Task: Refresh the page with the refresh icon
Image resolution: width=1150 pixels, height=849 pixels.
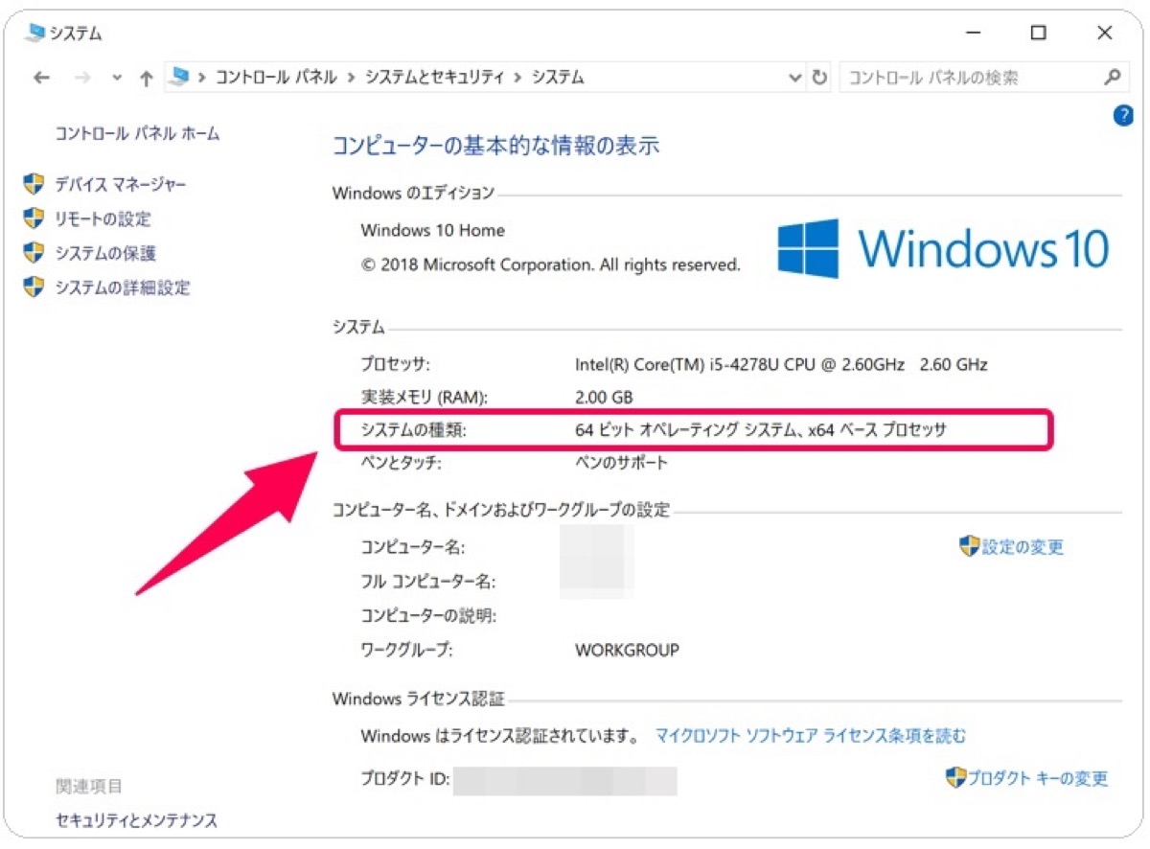Action: point(819,78)
